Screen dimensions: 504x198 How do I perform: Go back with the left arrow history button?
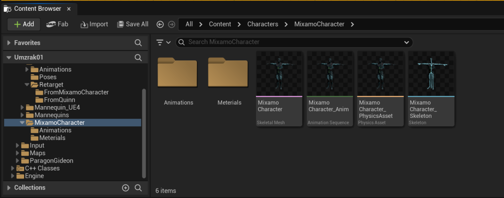coord(160,25)
